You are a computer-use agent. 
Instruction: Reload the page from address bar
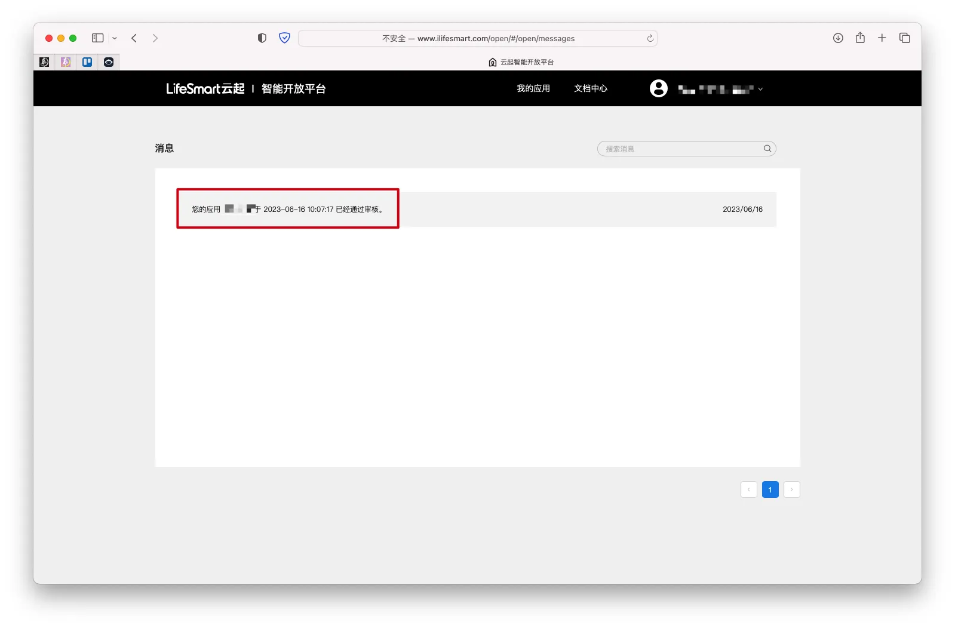click(650, 38)
